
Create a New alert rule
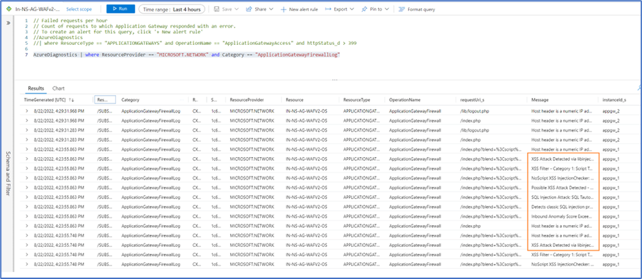tap(299, 9)
